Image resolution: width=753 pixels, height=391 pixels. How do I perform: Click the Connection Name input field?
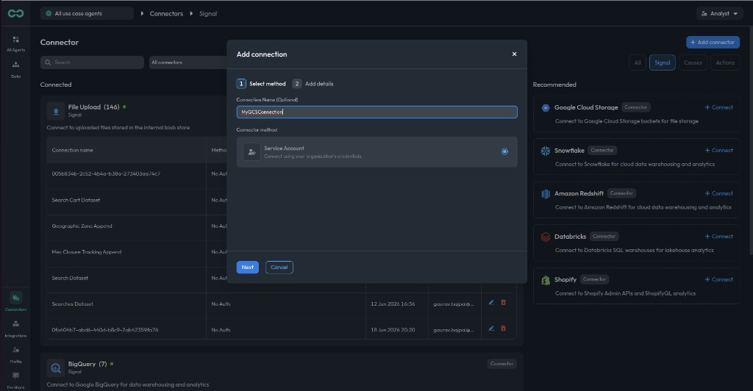click(377, 112)
